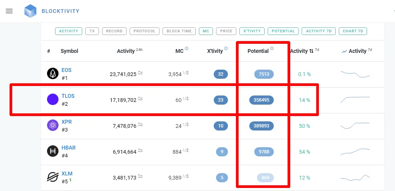
Task: Click EOS X'tivity badge 32
Action: coord(221,74)
